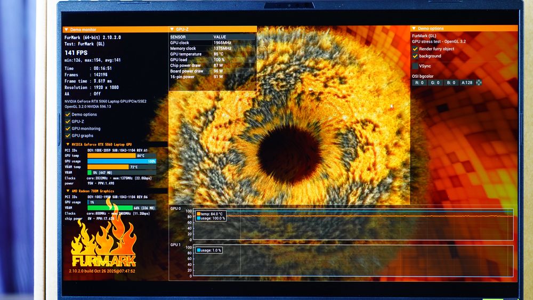The width and height of the screenshot is (533, 300).
Task: Disable Render furry object checkbox
Action: point(415,49)
